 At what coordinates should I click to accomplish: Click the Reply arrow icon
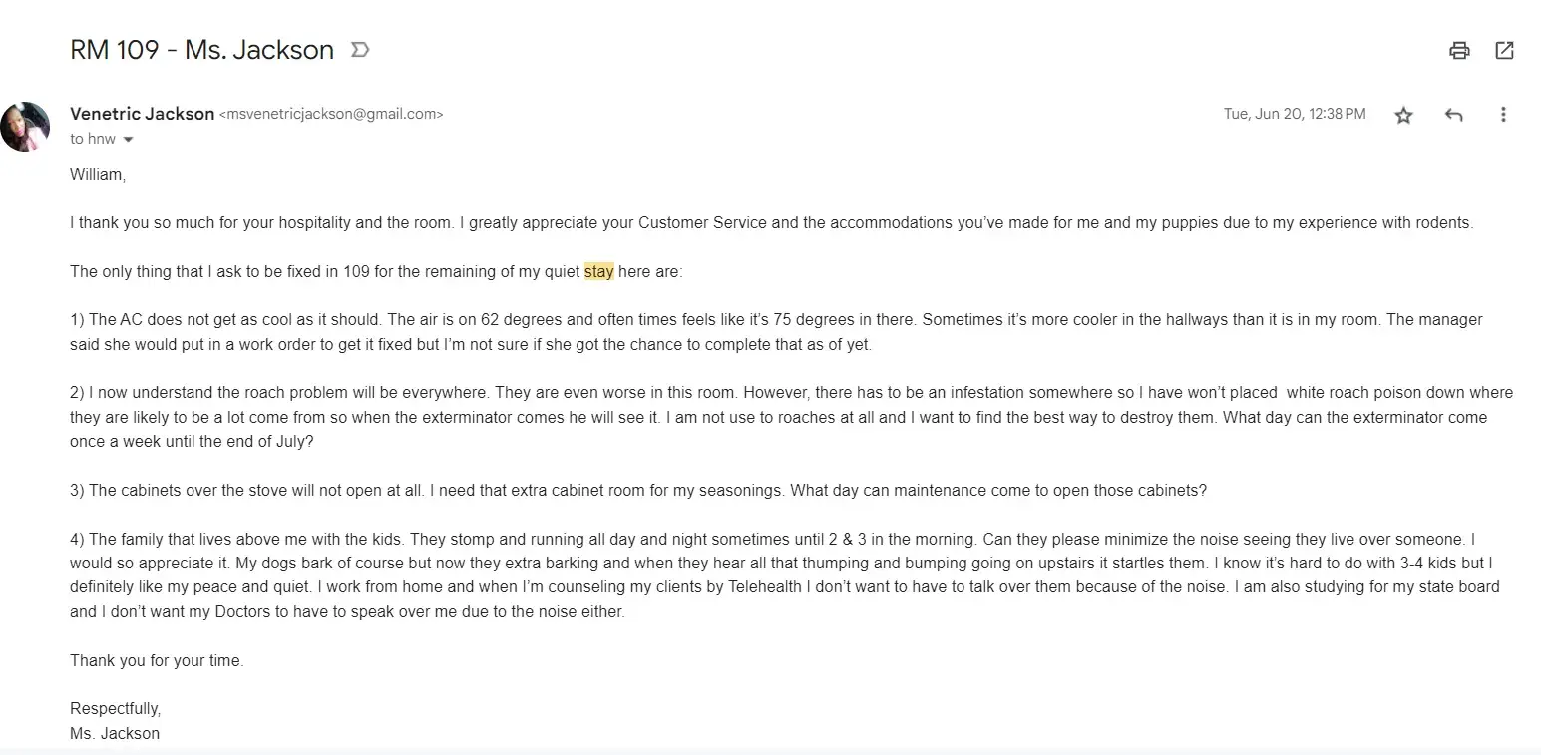point(1453,115)
